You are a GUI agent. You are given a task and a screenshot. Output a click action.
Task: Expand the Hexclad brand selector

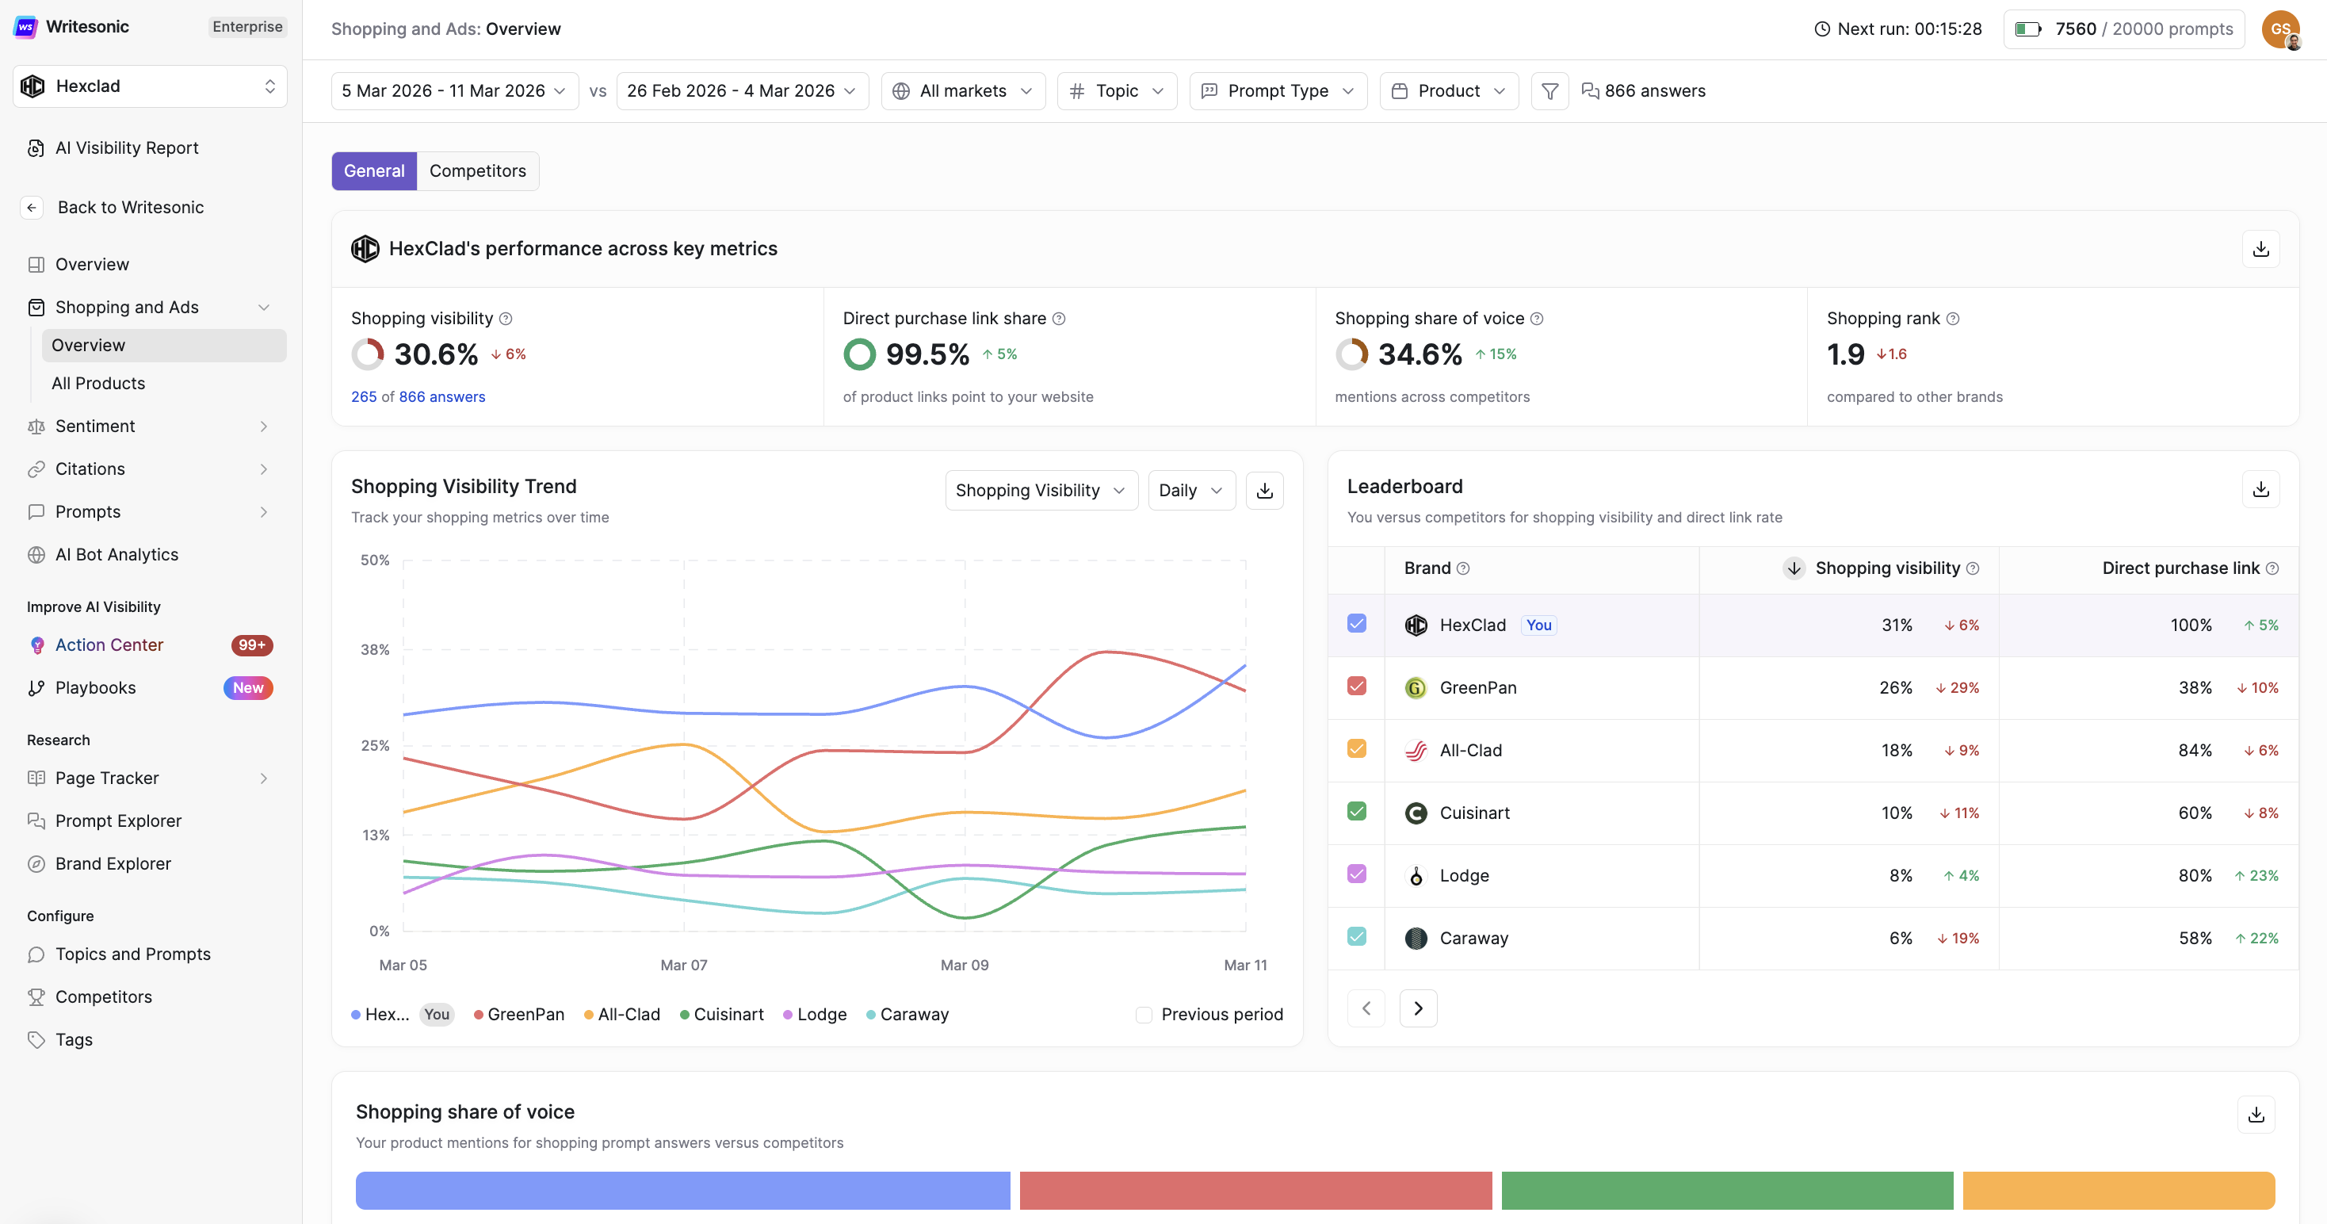(150, 86)
